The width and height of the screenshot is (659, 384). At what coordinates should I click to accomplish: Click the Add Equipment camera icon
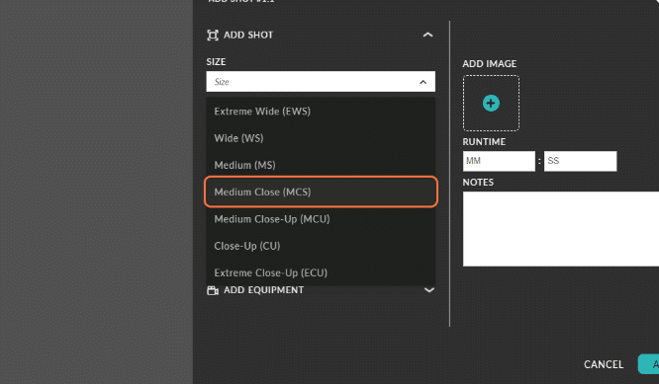(x=213, y=290)
